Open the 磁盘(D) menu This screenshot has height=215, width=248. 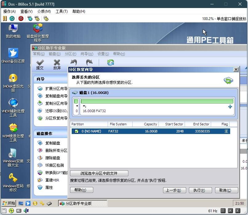click(54, 54)
